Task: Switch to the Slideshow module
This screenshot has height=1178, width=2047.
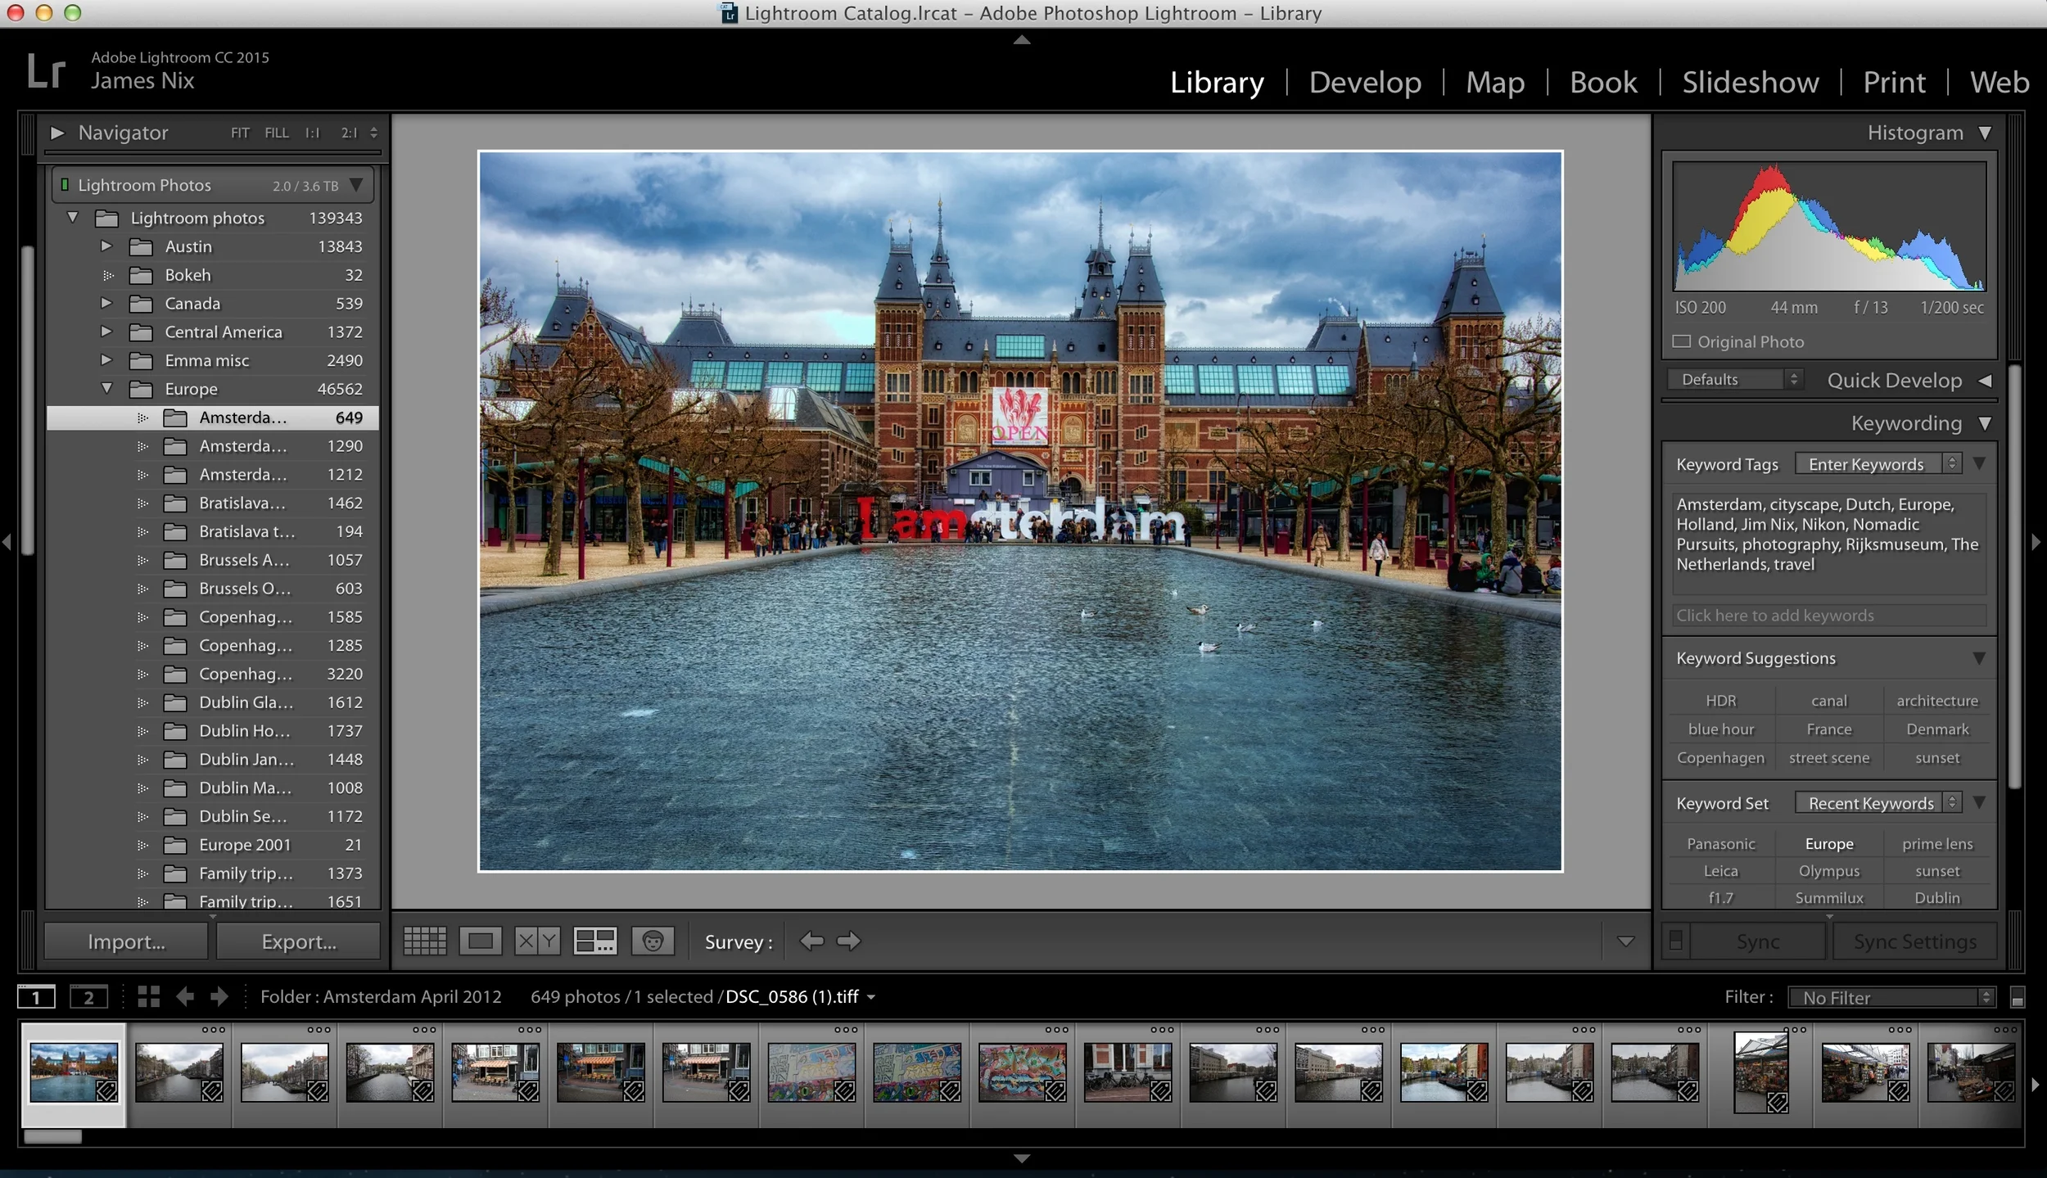Action: [1751, 82]
